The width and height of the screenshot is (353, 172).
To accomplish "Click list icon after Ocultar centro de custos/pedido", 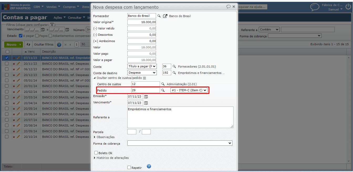I will [x=144, y=78].
